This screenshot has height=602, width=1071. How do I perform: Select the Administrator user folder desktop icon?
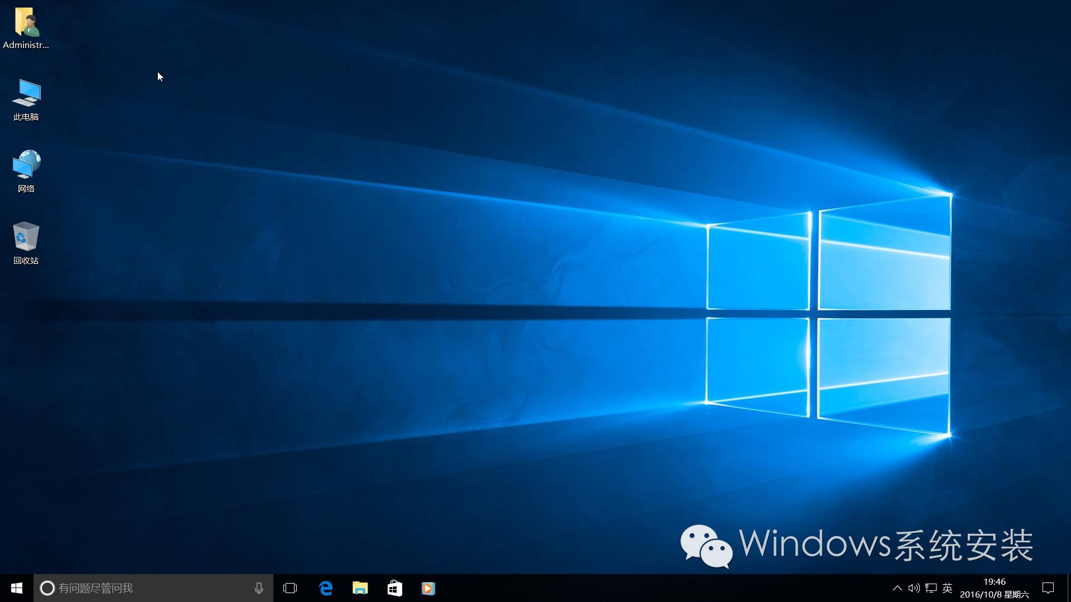coord(26,28)
